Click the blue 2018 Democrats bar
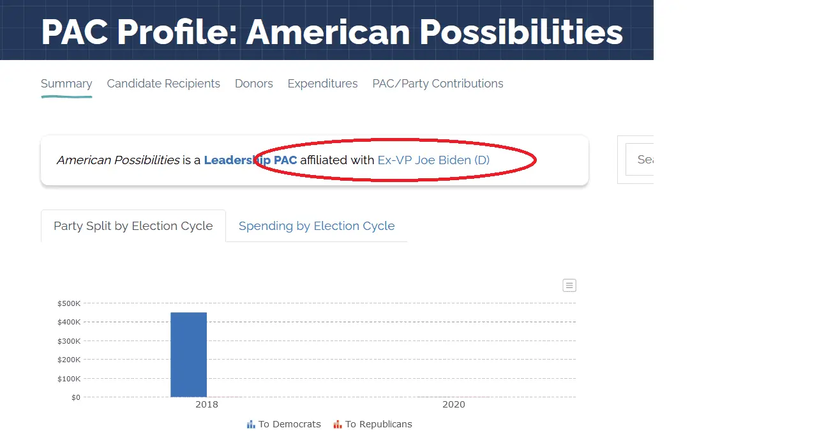The width and height of the screenshot is (840, 435). click(188, 355)
